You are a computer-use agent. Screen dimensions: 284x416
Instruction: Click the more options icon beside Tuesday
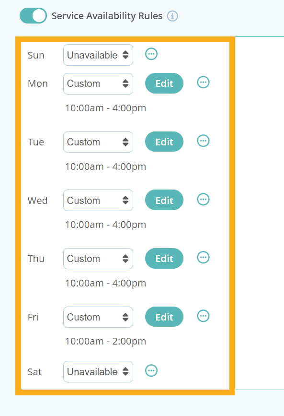[x=203, y=141]
